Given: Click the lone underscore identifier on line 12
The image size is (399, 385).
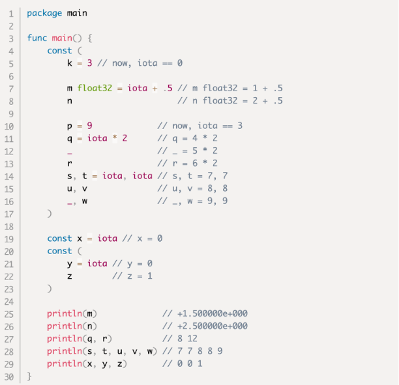Looking at the screenshot, I should (69, 150).
